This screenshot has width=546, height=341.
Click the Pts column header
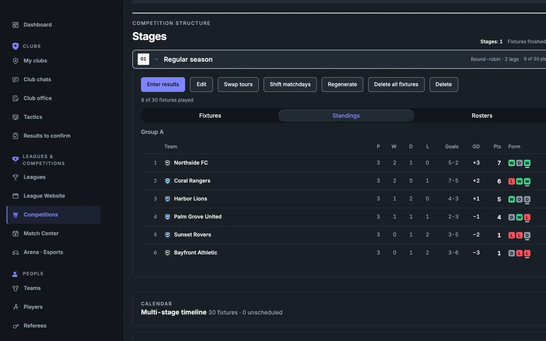[x=497, y=146]
